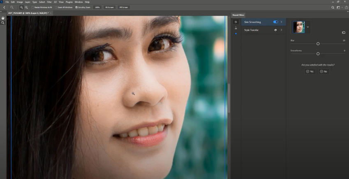Click the Zoom In magnifier icon

[x=22, y=7]
